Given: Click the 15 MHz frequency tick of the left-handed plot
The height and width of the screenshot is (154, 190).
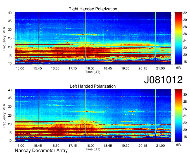Looking at the screenshot, I should pyautogui.click(x=10, y=133).
